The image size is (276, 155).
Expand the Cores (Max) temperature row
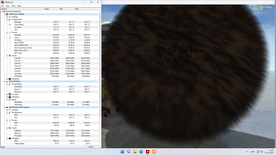pyautogui.click(x=10, y=25)
